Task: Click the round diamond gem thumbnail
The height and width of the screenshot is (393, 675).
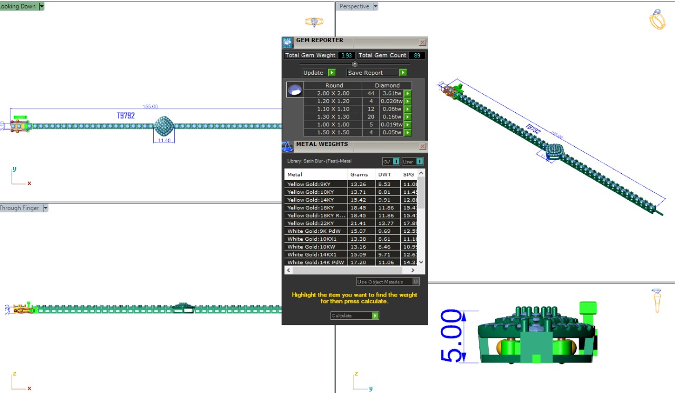Action: tap(295, 90)
